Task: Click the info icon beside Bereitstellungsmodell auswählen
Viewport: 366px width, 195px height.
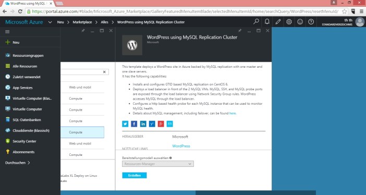Action: tap(170, 158)
